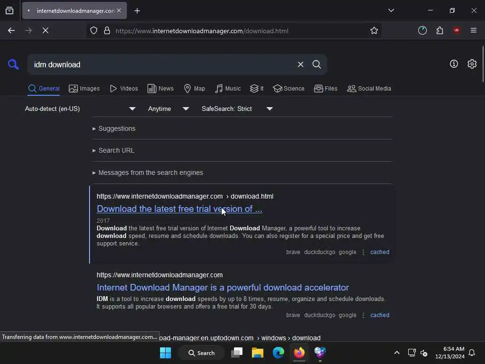Open the colorful app icon on taskbar
The image size is (485, 364).
coord(320,353)
